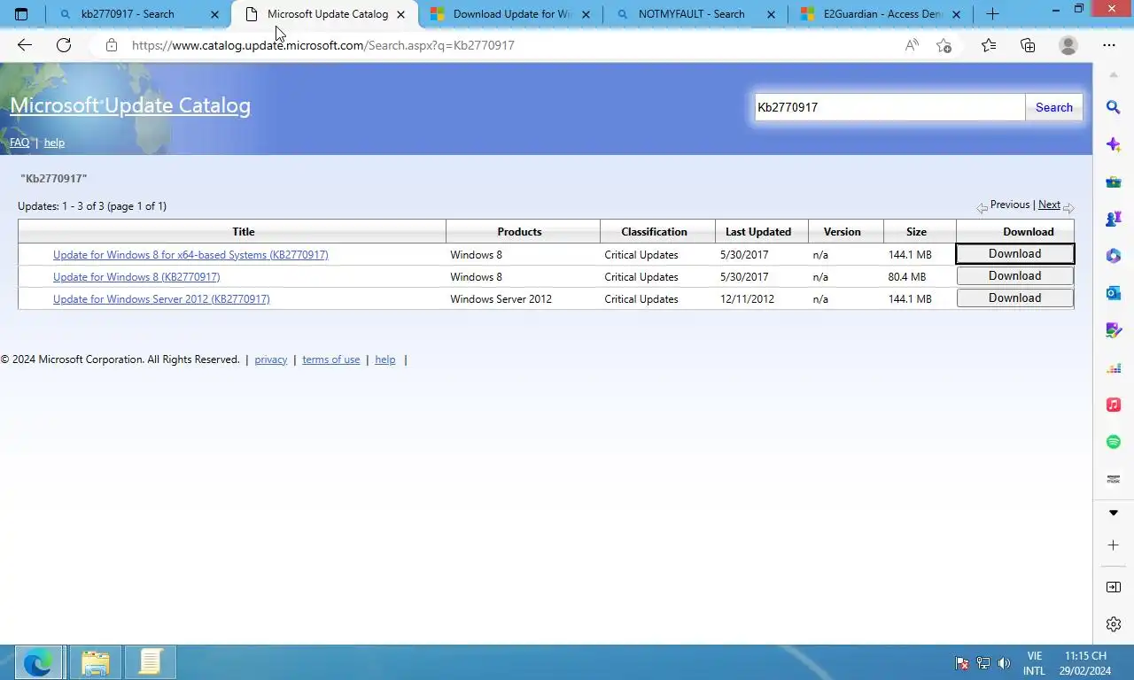Open help link in footer

[385, 359]
